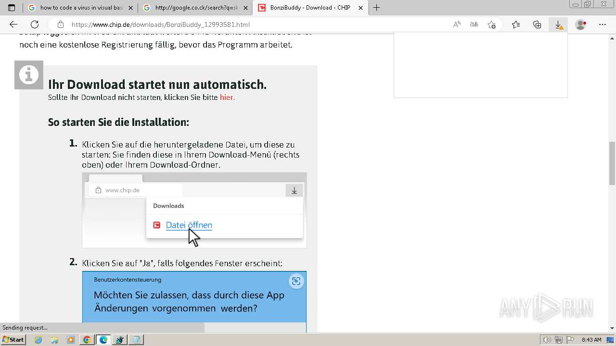The image size is (616, 346).
Task: Open the Notepad taskbar button
Action: click(x=136, y=340)
